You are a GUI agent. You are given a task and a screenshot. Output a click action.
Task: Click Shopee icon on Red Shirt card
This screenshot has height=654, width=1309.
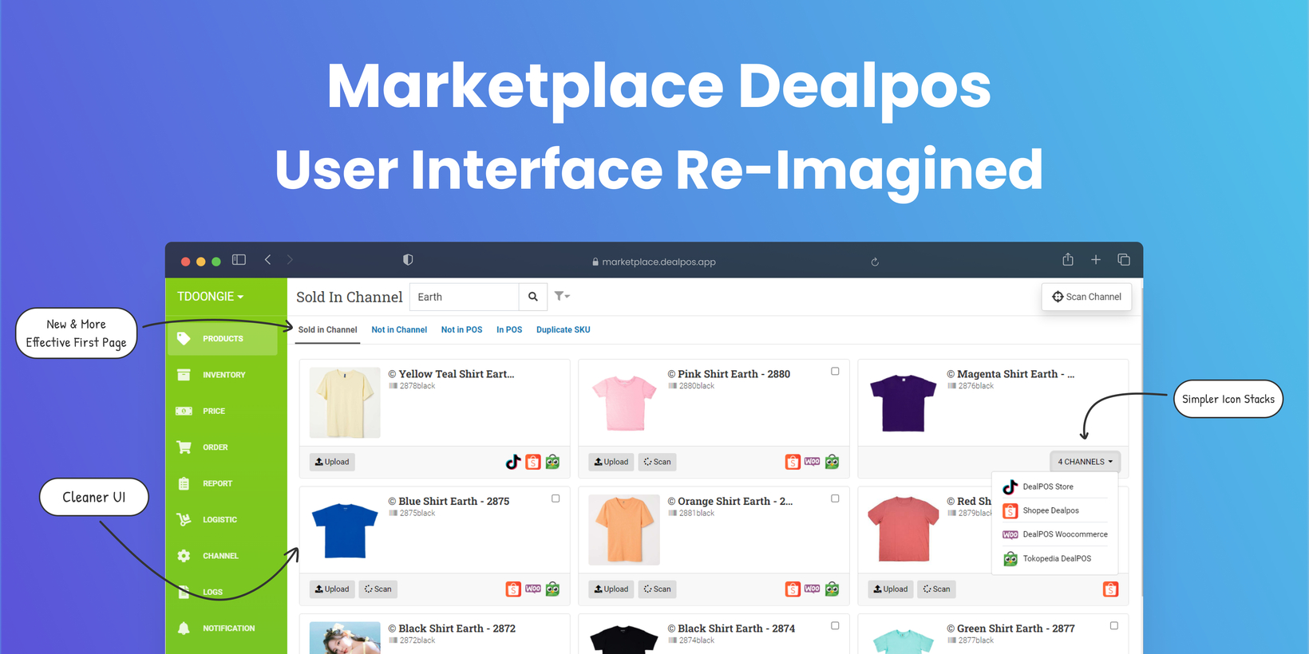(x=1110, y=589)
